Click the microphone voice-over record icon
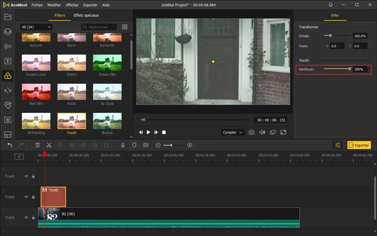 tap(123, 145)
